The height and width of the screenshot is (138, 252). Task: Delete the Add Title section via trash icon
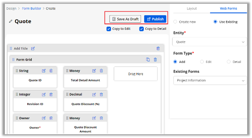(x=158, y=49)
